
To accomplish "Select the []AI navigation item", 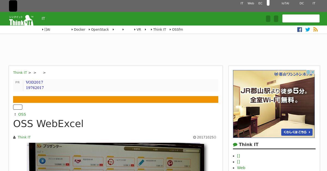I will (x=46, y=30).
